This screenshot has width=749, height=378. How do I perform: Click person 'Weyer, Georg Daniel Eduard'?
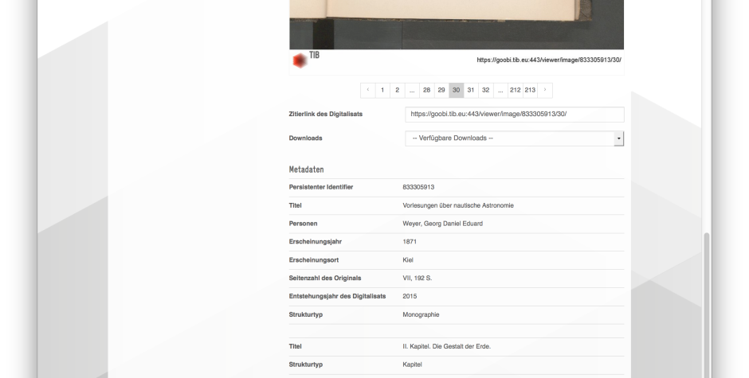click(443, 224)
